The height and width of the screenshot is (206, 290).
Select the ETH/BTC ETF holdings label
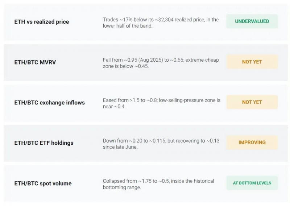(43, 143)
